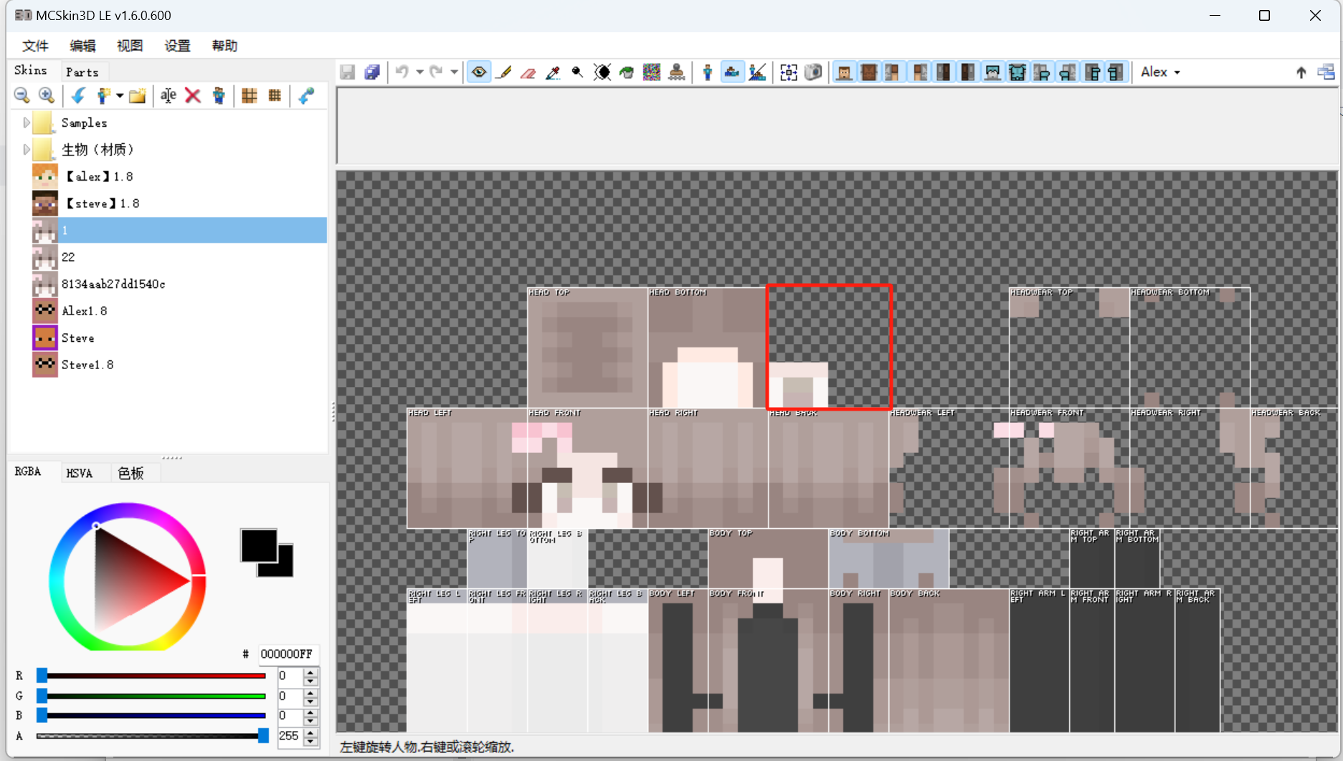1343x761 pixels.
Task: Select the Steve1.8 skin in list
Action: (87, 365)
